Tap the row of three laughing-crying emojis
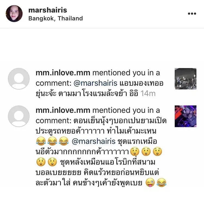204x219 pixels. click(x=52, y=141)
